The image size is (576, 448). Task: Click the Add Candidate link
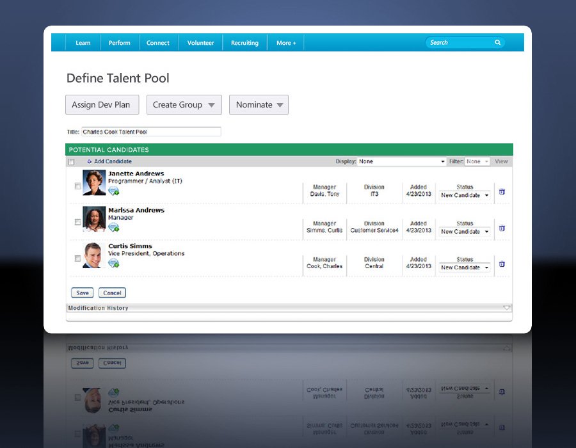click(x=113, y=161)
